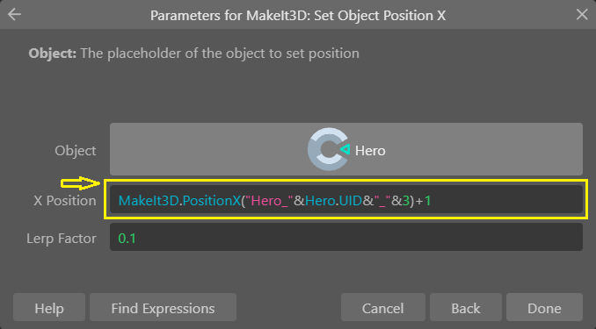
Task: Open the Find Expressions panel
Action: click(x=163, y=307)
